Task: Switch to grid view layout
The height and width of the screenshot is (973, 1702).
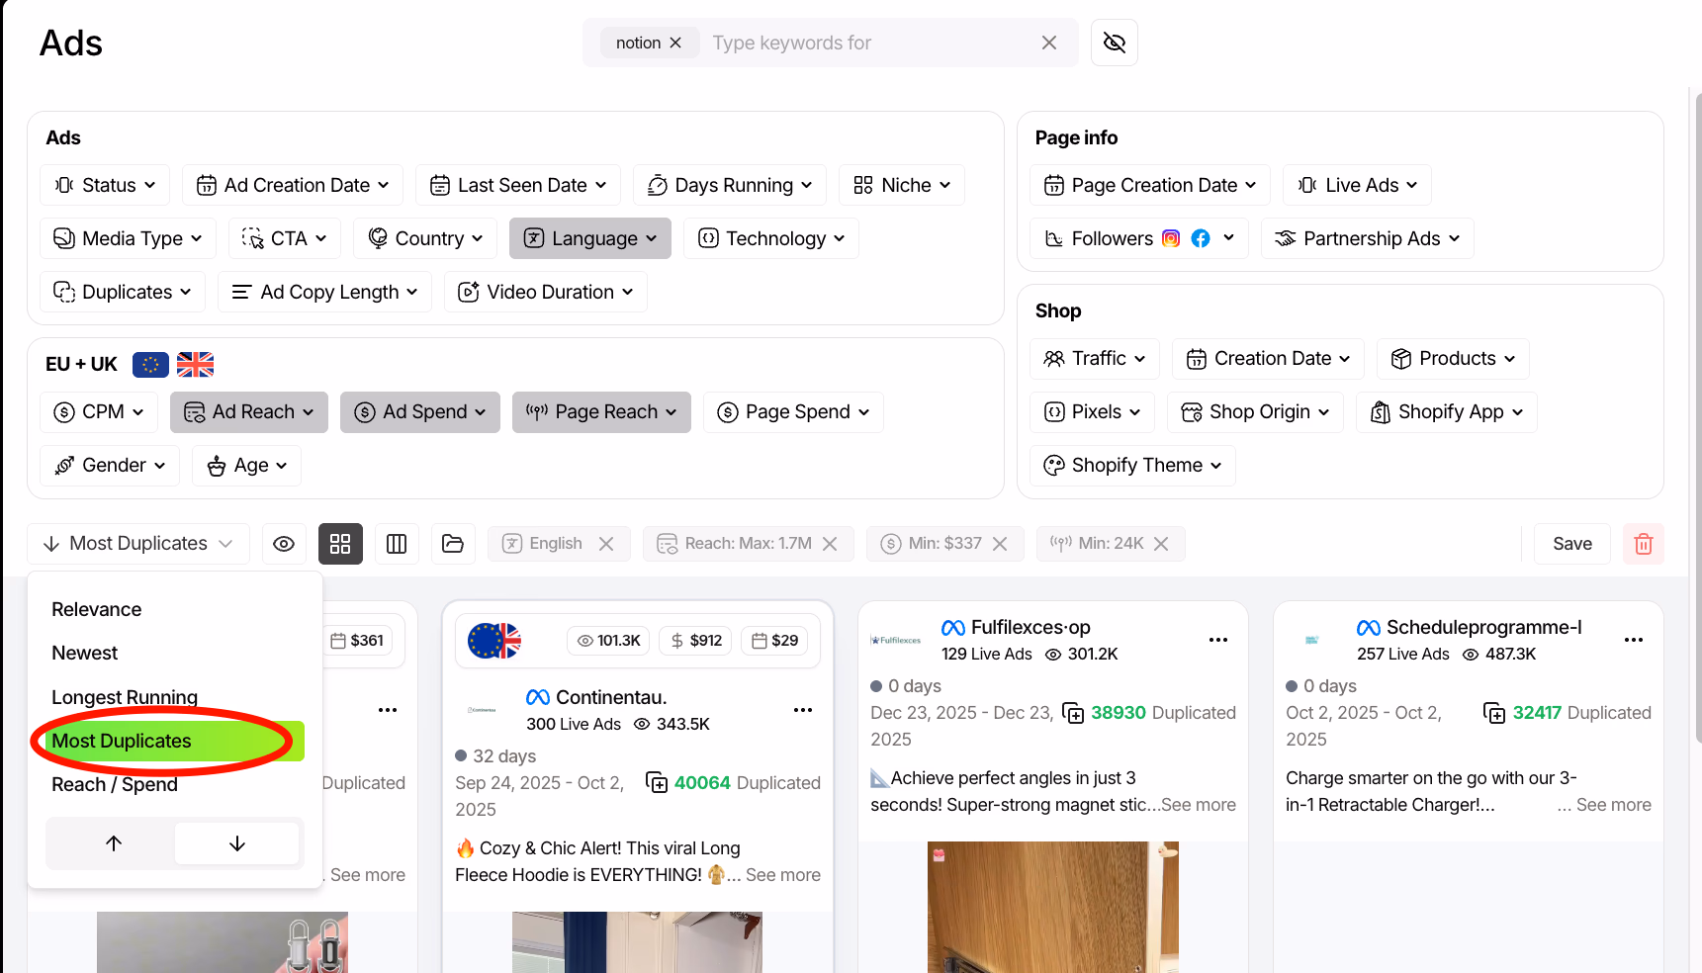Action: click(x=340, y=544)
